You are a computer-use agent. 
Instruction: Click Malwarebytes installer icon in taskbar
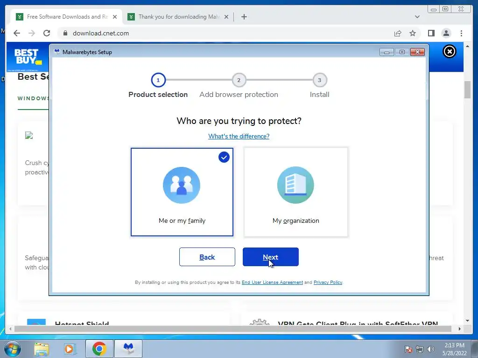click(128, 349)
